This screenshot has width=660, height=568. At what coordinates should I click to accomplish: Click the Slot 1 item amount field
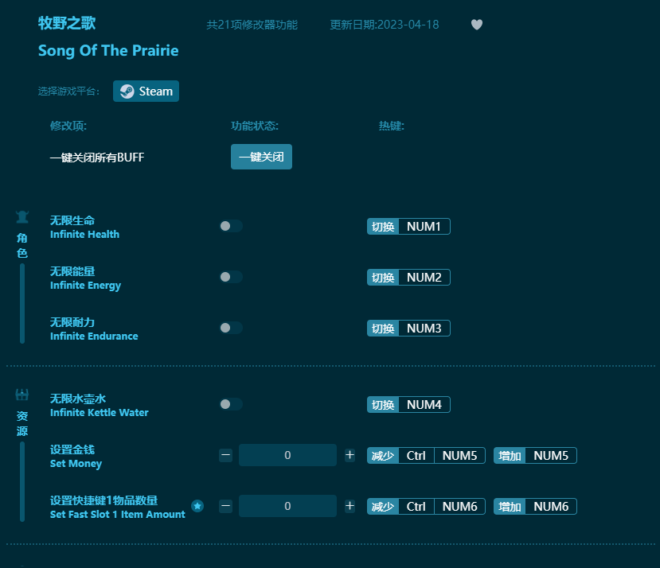[x=287, y=506]
